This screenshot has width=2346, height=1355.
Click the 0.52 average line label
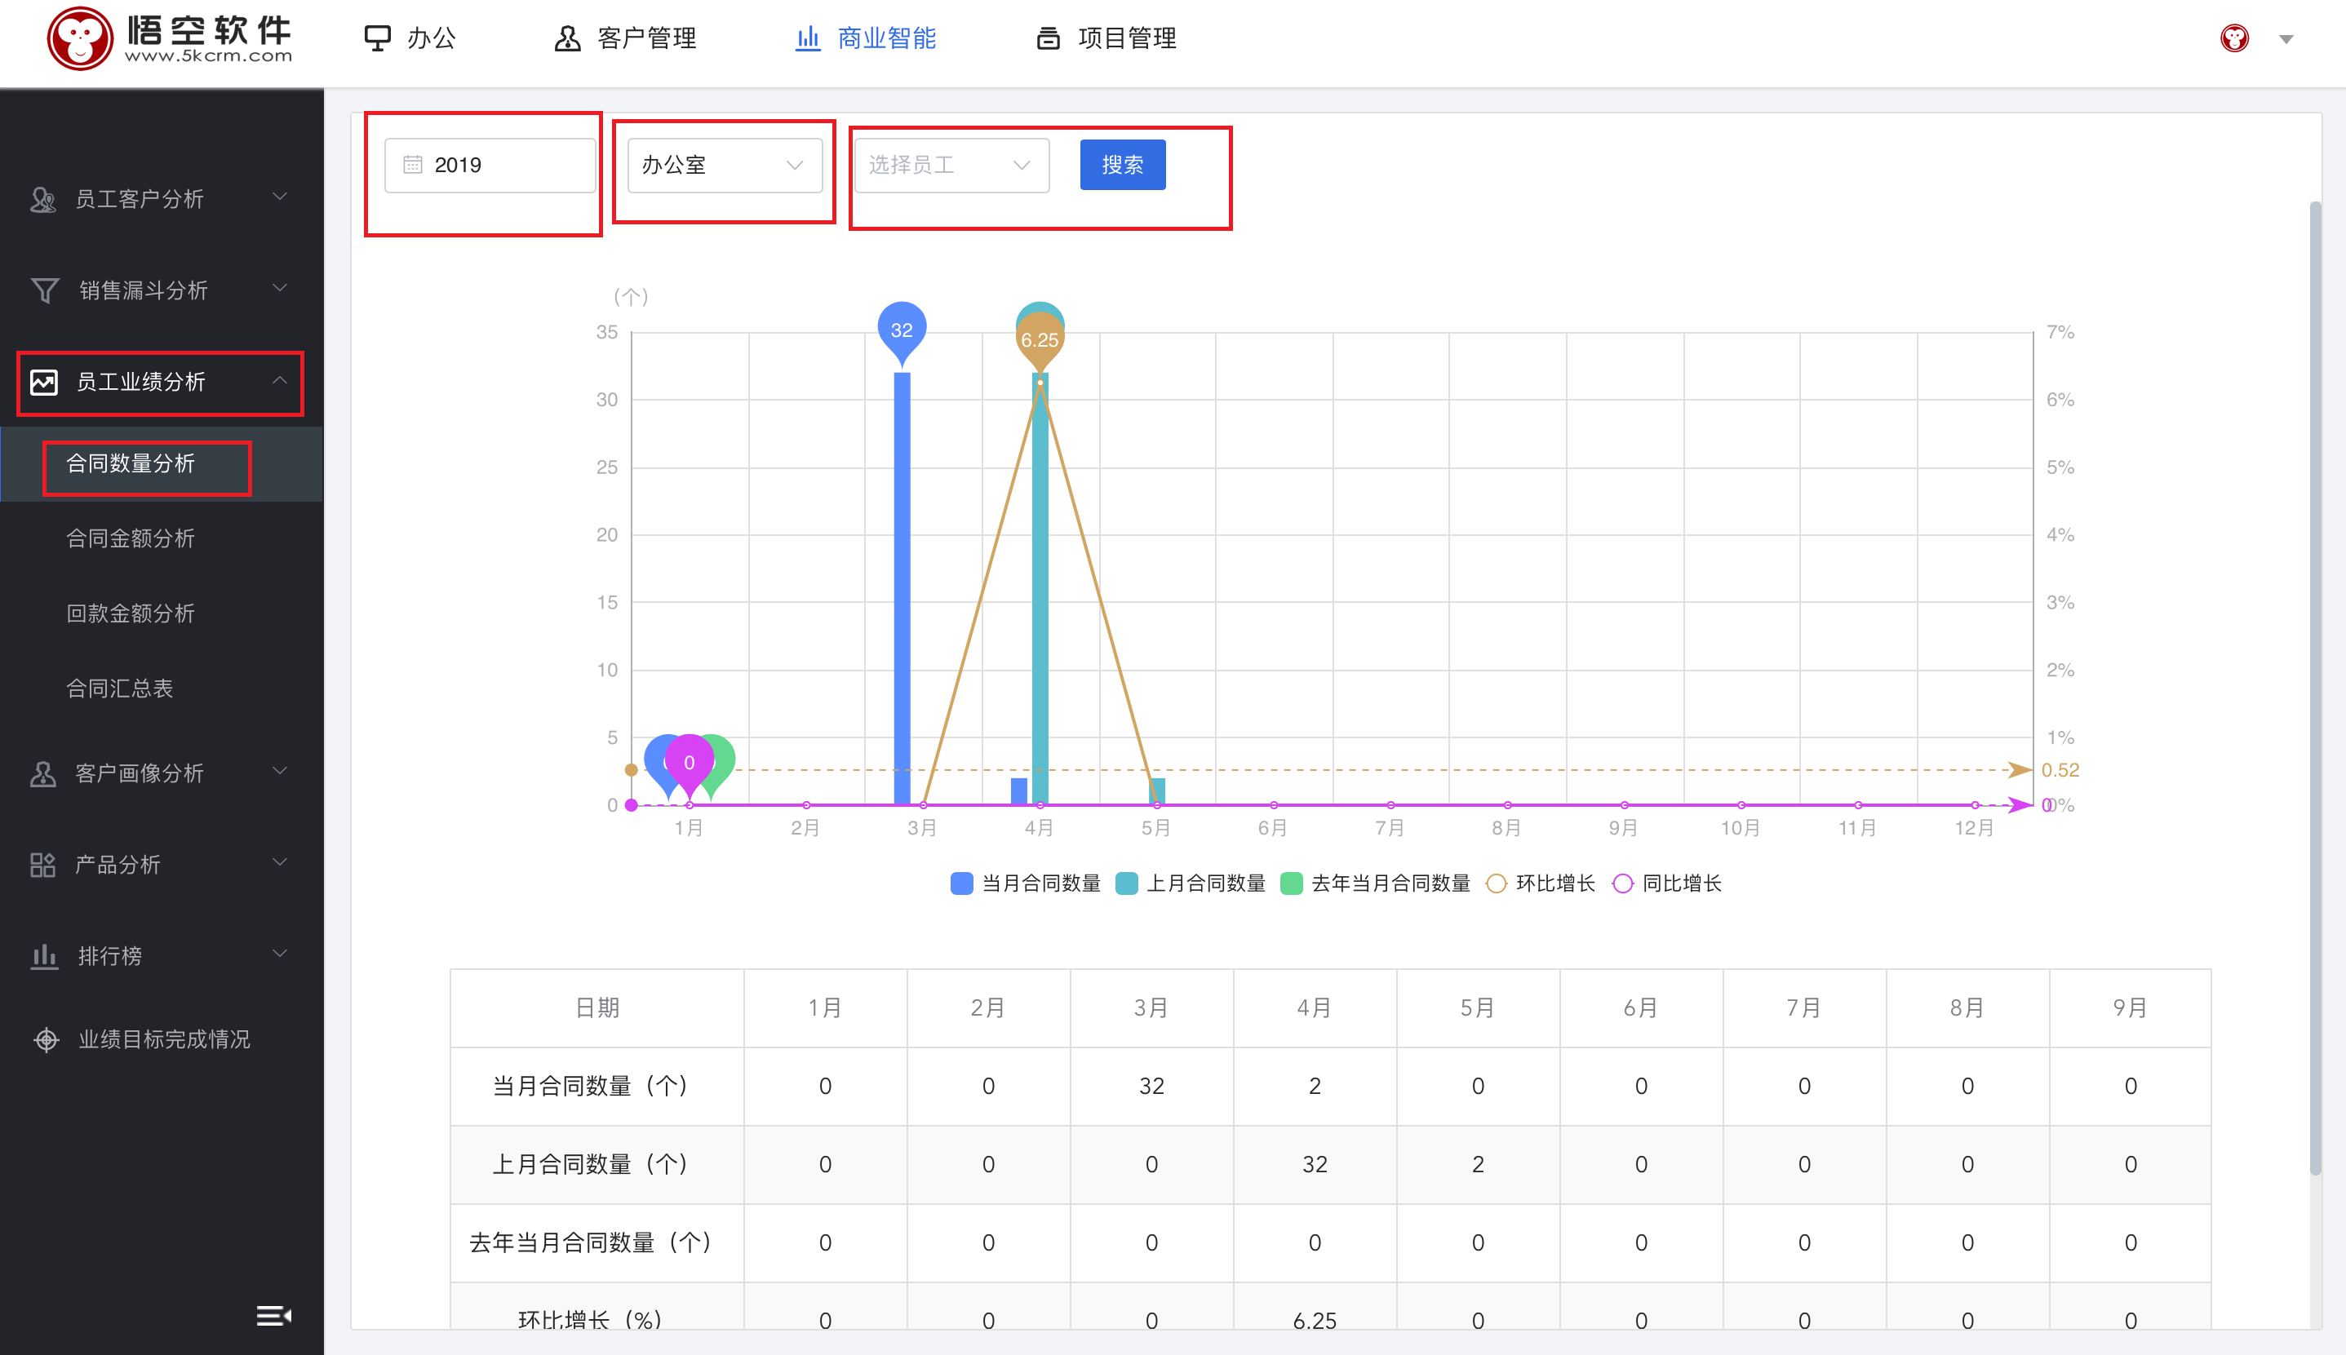click(x=2060, y=771)
